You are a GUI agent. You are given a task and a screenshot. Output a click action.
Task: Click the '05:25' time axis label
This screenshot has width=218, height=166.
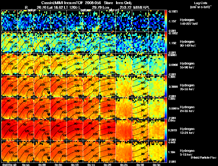[124, 165]
